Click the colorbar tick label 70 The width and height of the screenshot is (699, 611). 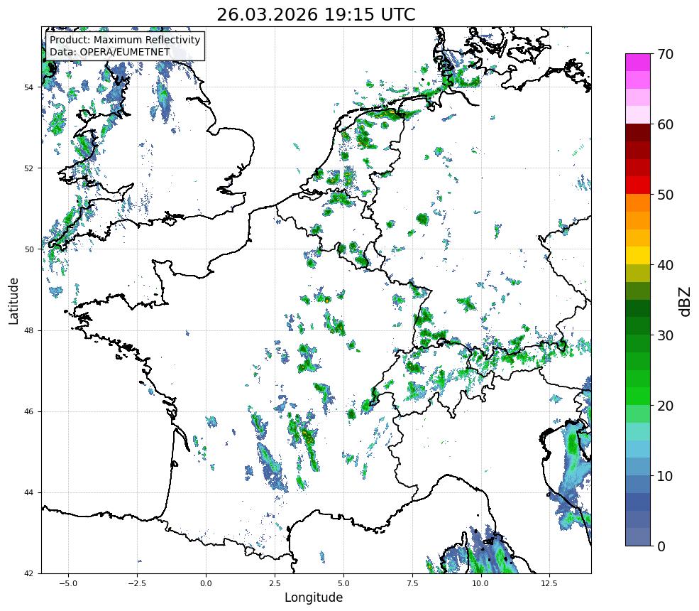[x=665, y=54]
